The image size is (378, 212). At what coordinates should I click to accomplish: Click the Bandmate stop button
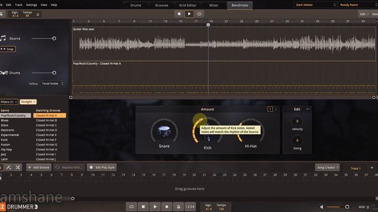coord(179,14)
